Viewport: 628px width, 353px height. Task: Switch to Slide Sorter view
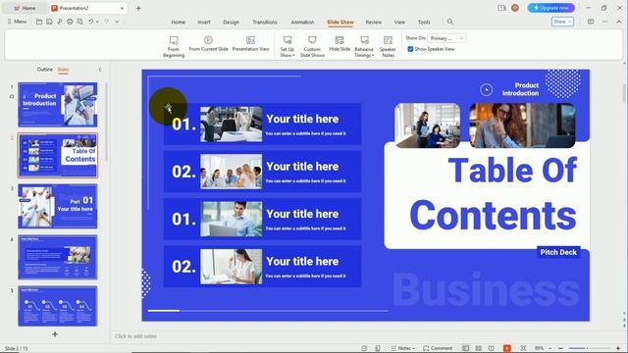[478, 348]
